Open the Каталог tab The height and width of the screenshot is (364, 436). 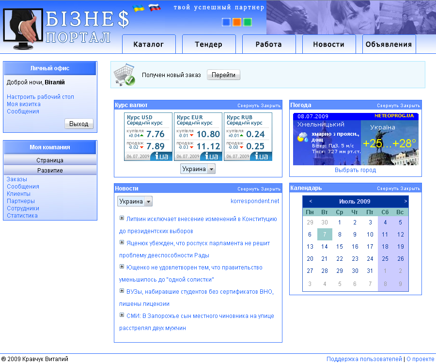pos(149,44)
